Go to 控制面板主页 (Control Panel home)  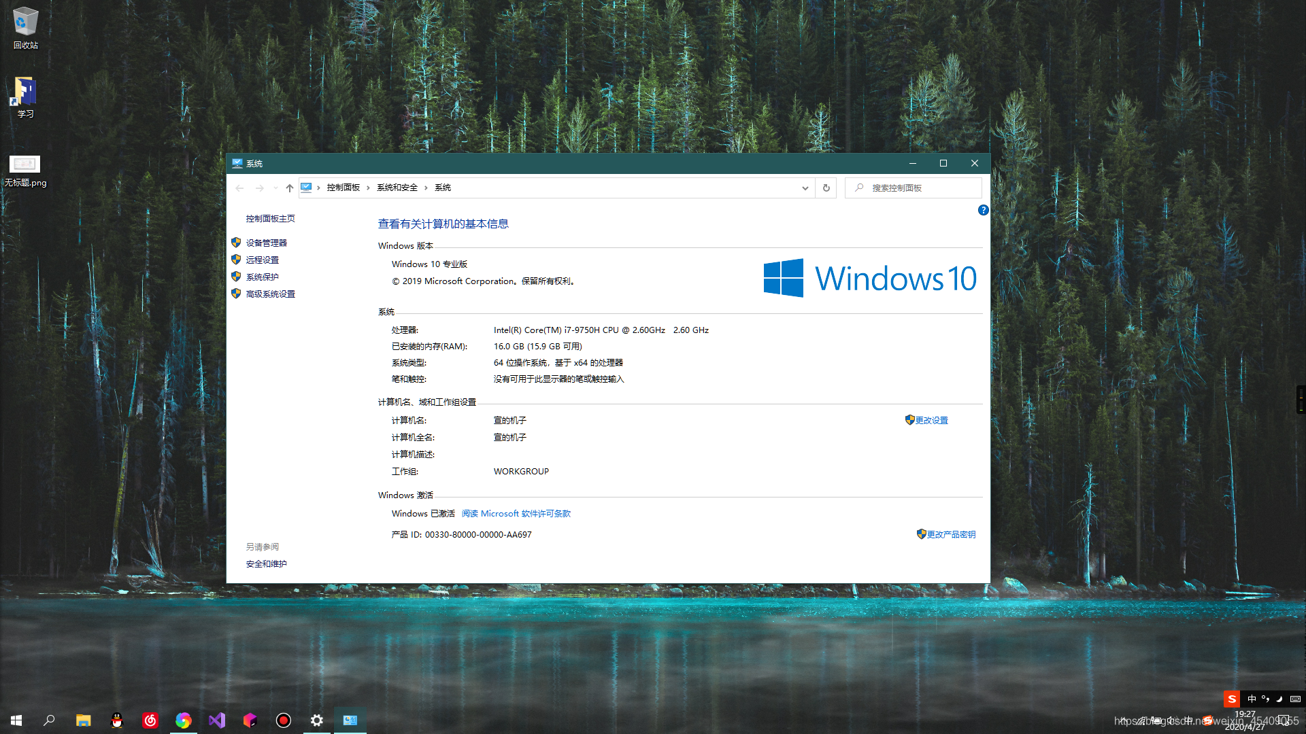point(270,218)
